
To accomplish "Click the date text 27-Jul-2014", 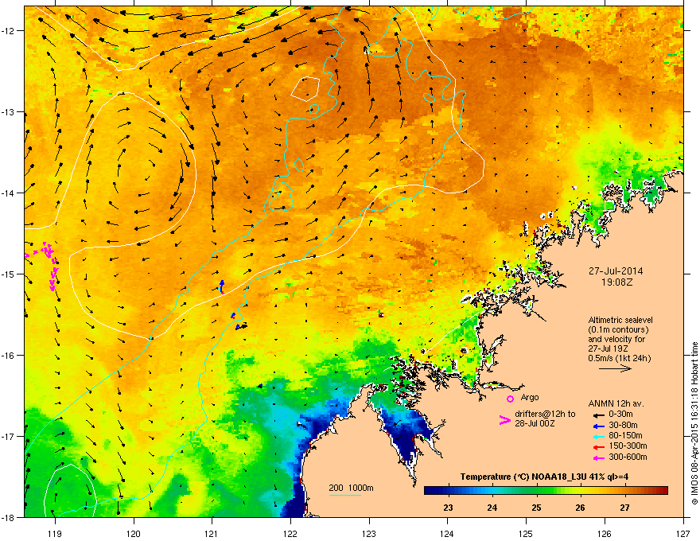I will [616, 271].
